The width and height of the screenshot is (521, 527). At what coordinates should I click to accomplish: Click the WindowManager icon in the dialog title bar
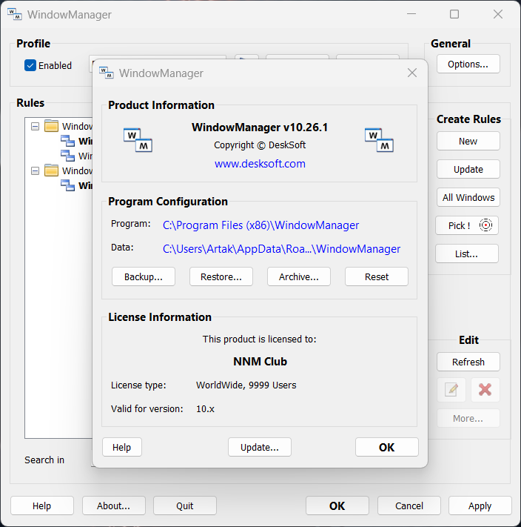[x=107, y=73]
